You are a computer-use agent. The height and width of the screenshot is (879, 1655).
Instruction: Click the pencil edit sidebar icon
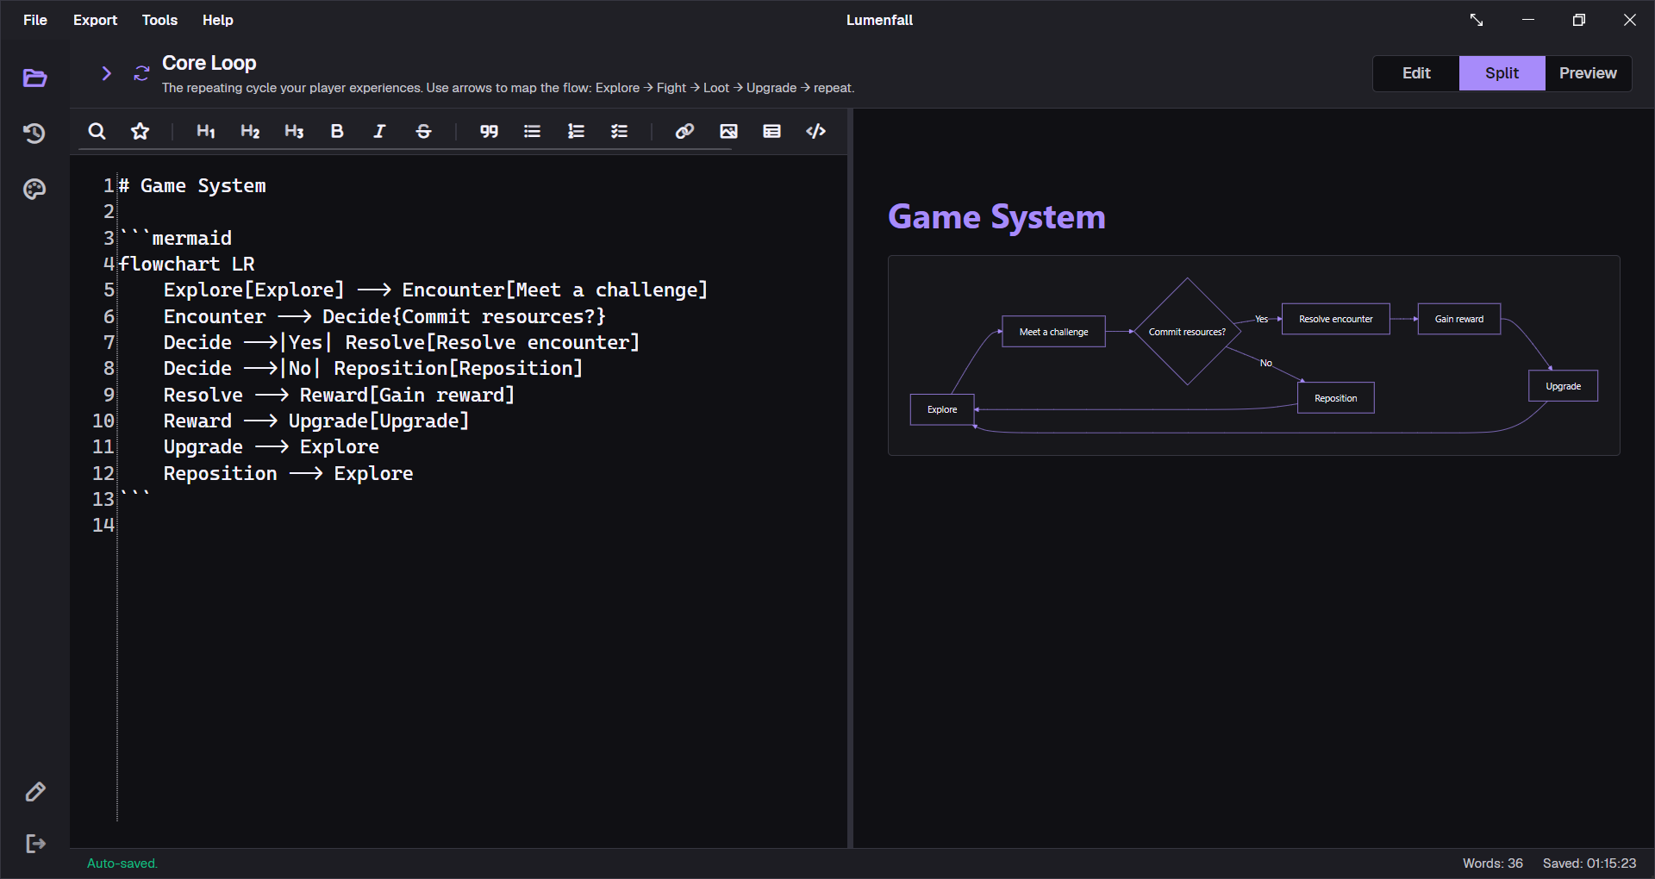click(x=34, y=791)
